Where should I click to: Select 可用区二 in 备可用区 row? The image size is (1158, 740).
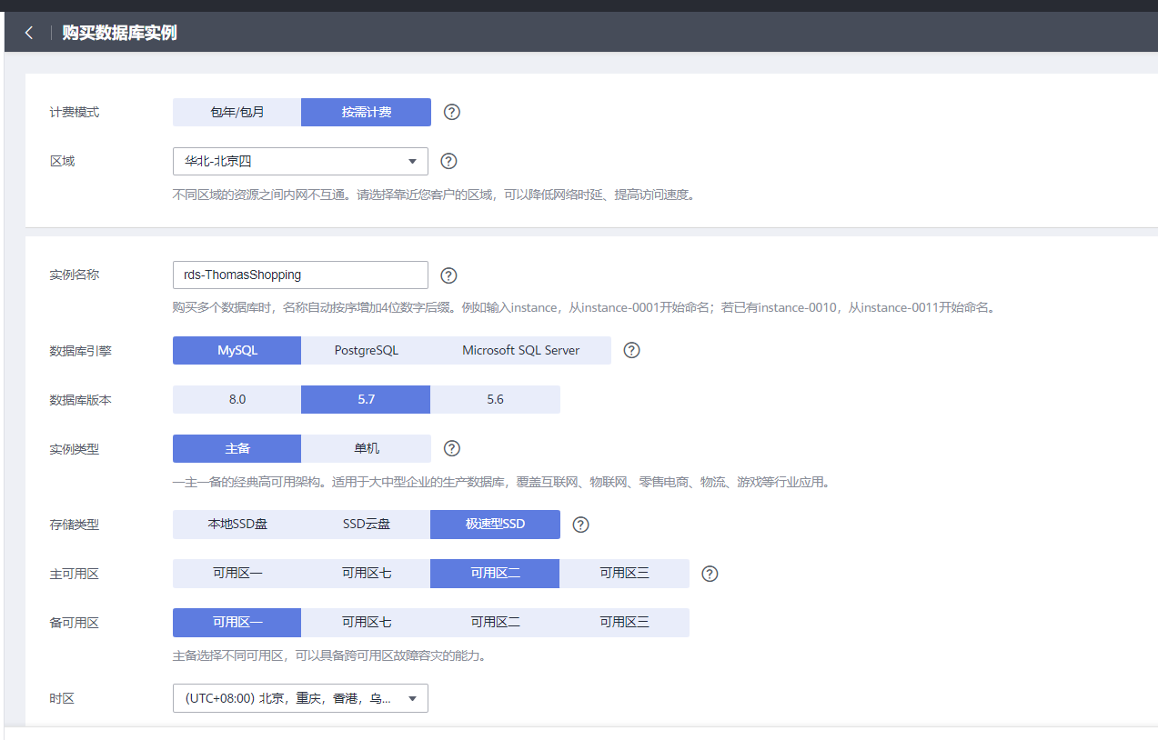pyautogui.click(x=495, y=623)
